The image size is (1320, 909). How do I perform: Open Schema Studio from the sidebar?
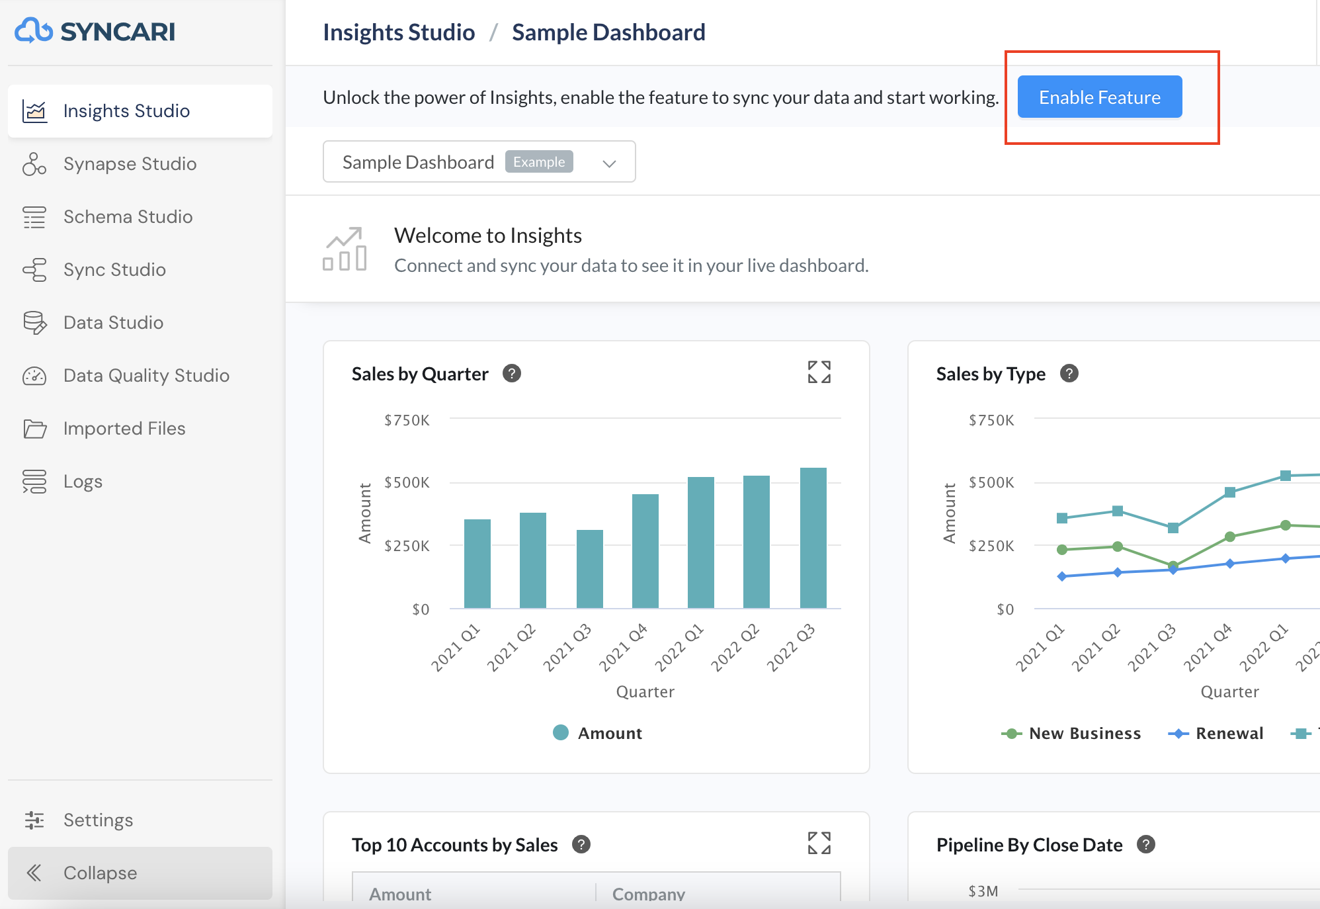[x=140, y=216]
